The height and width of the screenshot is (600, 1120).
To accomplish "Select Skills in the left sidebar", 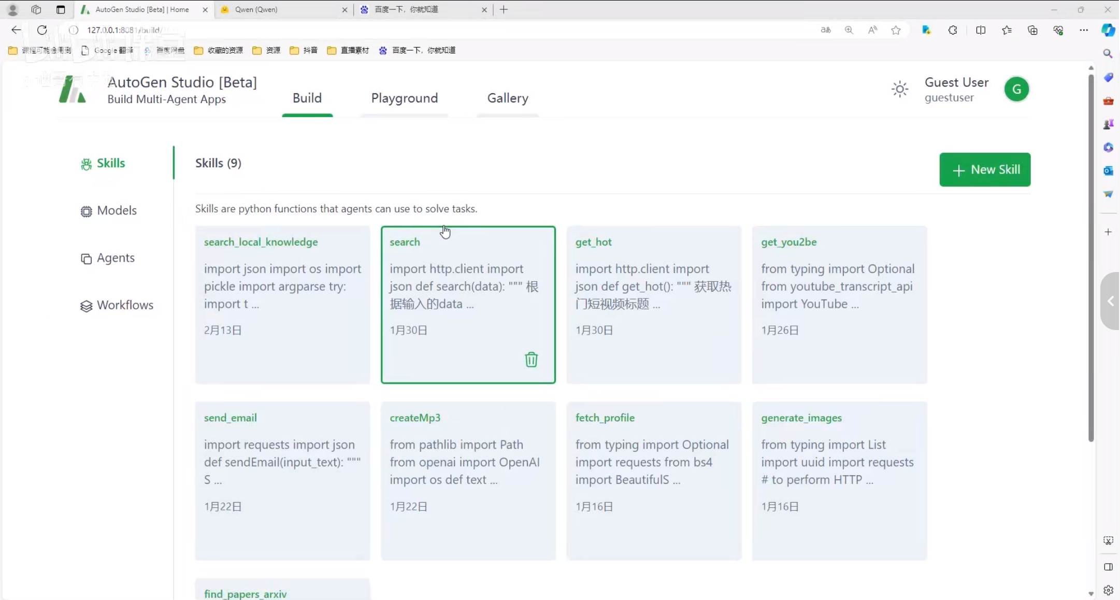I will [x=103, y=163].
